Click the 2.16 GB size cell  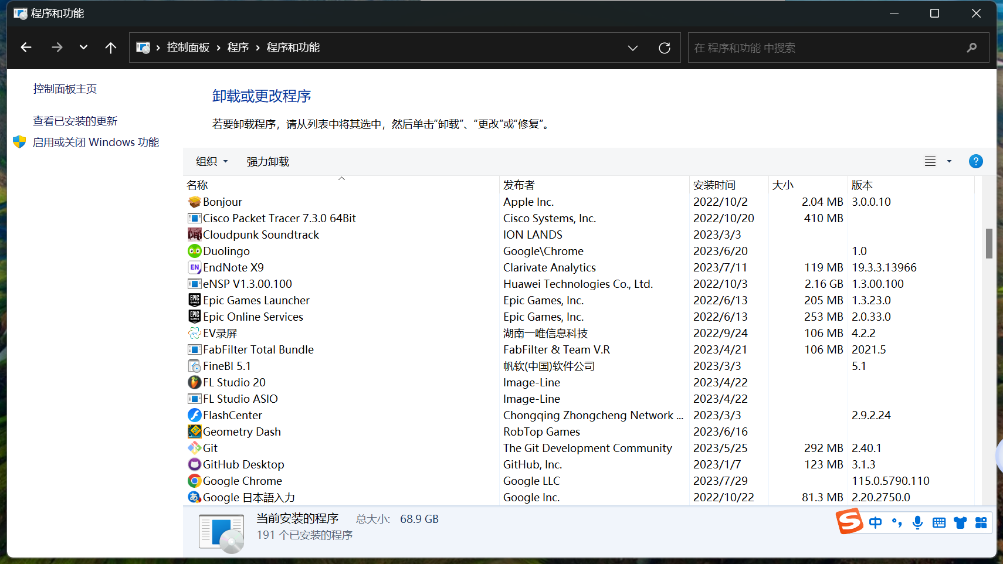coord(824,284)
